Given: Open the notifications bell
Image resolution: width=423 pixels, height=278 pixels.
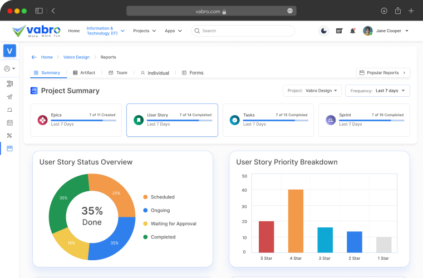Looking at the screenshot, I should point(352,31).
